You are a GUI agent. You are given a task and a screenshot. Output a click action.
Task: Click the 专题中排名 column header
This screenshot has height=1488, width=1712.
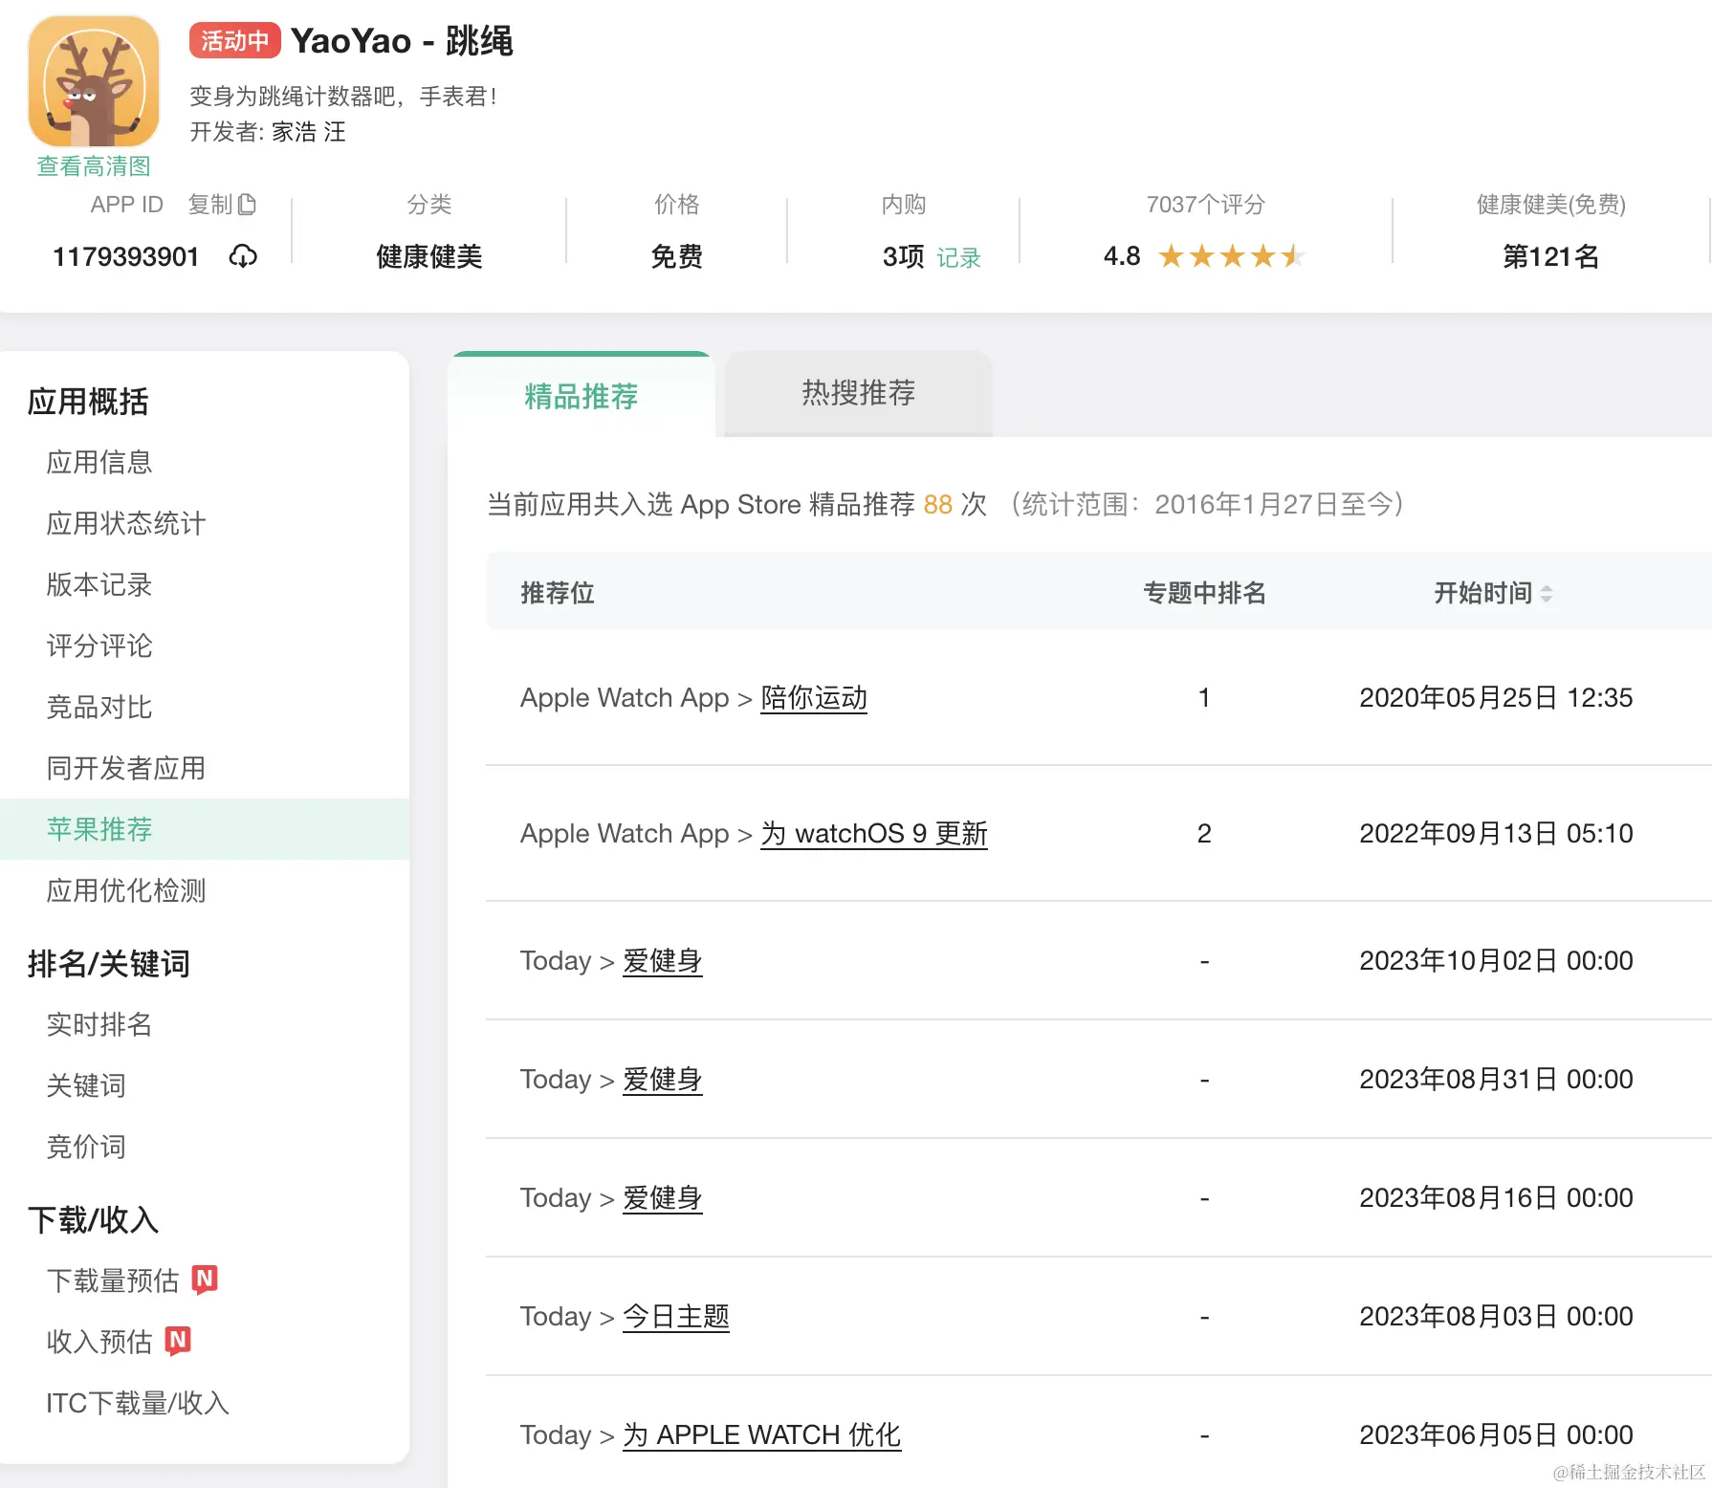(x=1204, y=594)
